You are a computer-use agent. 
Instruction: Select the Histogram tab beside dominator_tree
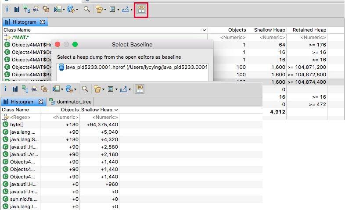[22, 102]
